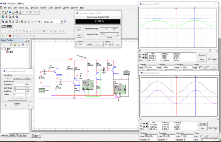Click Save in Oscilloscope-XSC1
Image resolution: width=221 pixels, height=142 pixels.
203,128
